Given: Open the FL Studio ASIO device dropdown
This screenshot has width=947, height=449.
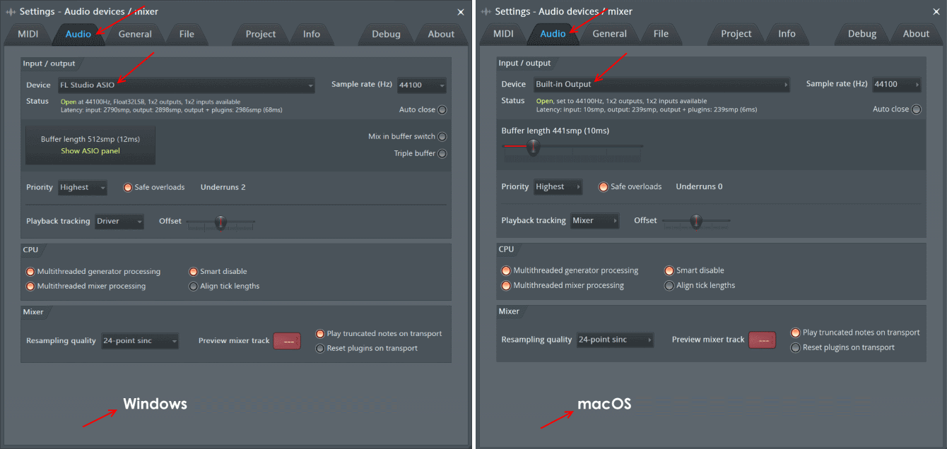Looking at the screenshot, I should pyautogui.click(x=187, y=85).
